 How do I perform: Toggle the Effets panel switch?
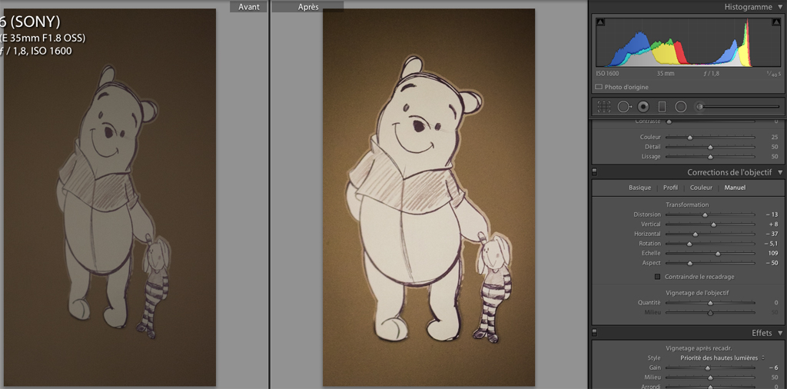click(594, 332)
